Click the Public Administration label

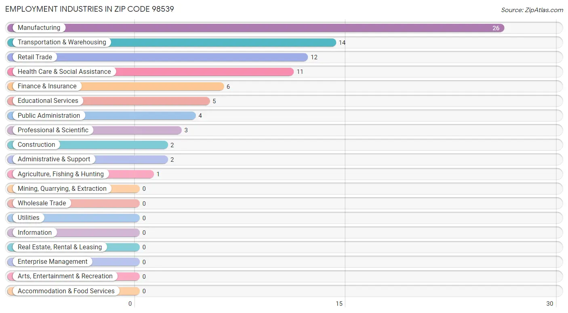[49, 116]
